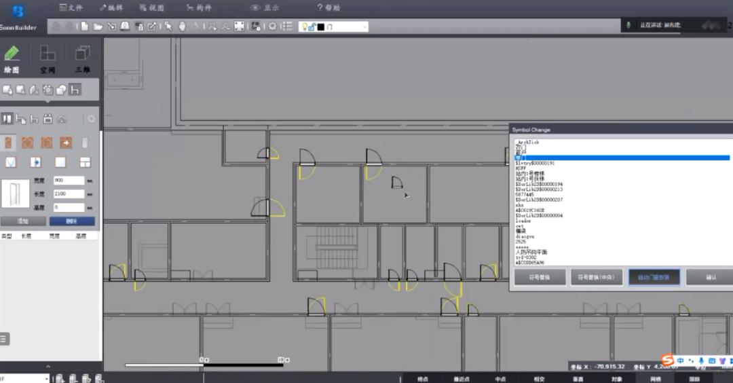Select the arrow pointer tool in toolbar
733x383 pixels.
tap(168, 26)
